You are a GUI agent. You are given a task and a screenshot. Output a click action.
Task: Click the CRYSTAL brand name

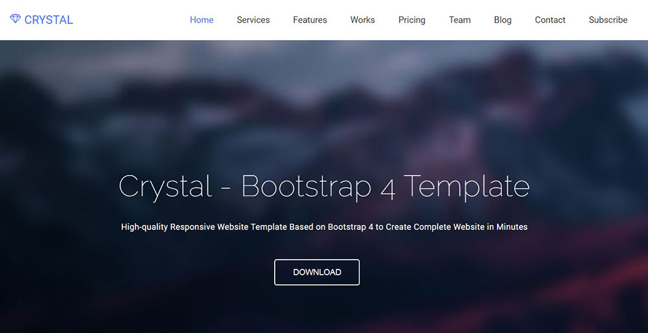pyautogui.click(x=49, y=20)
